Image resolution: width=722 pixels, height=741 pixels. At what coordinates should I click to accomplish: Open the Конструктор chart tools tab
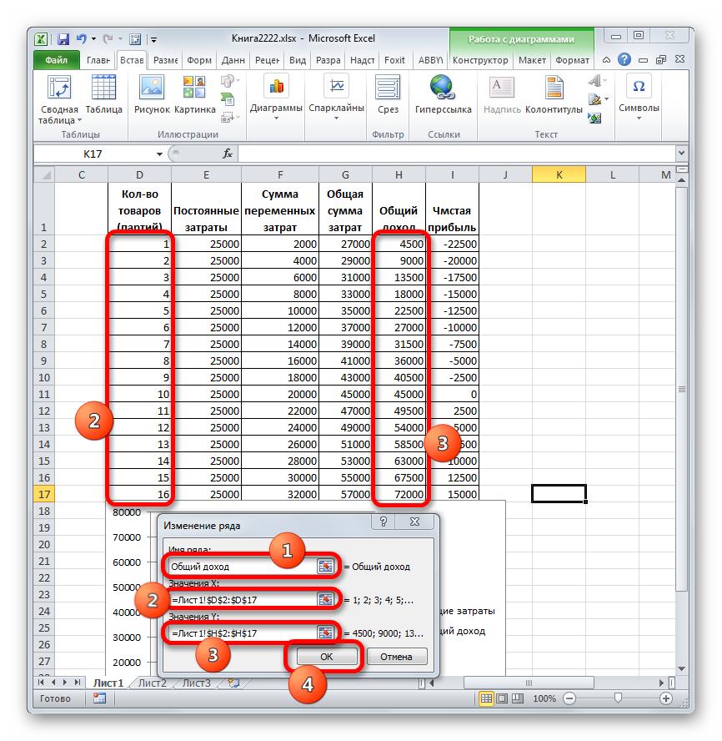click(x=480, y=60)
